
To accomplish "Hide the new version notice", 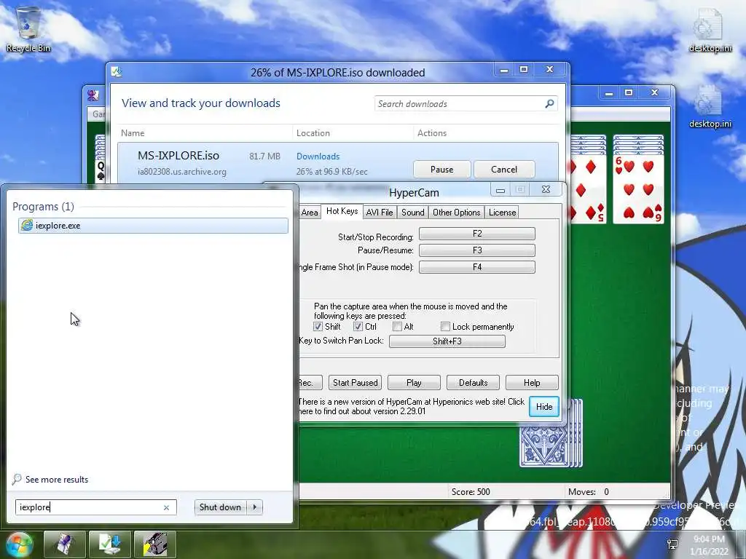I will 543,407.
